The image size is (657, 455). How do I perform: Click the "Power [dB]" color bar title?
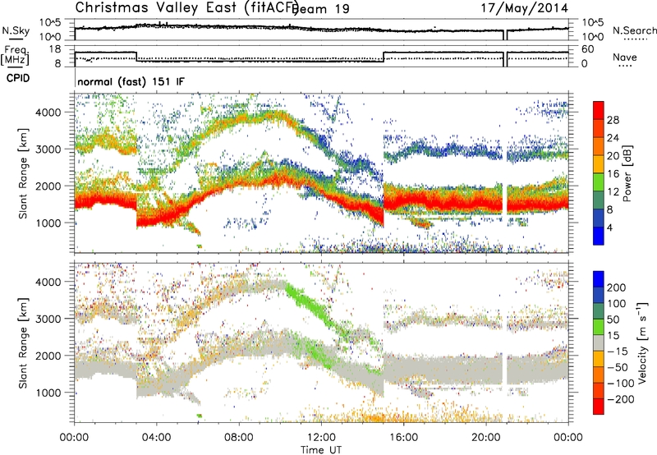click(x=627, y=173)
